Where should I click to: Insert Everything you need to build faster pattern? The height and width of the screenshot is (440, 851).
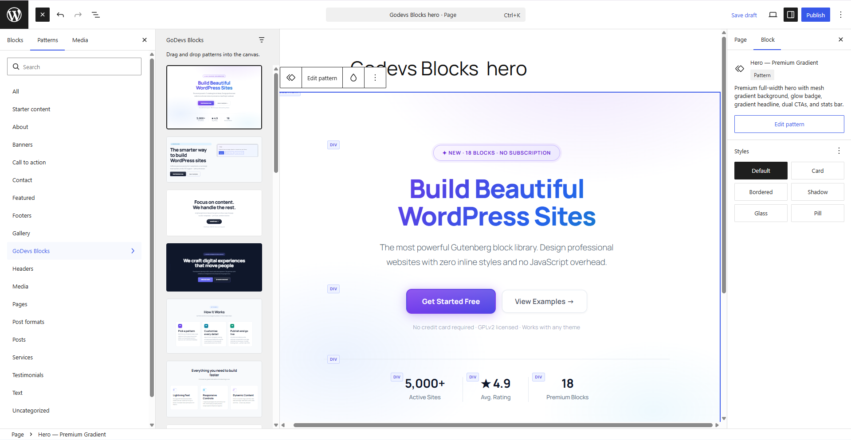pos(214,389)
